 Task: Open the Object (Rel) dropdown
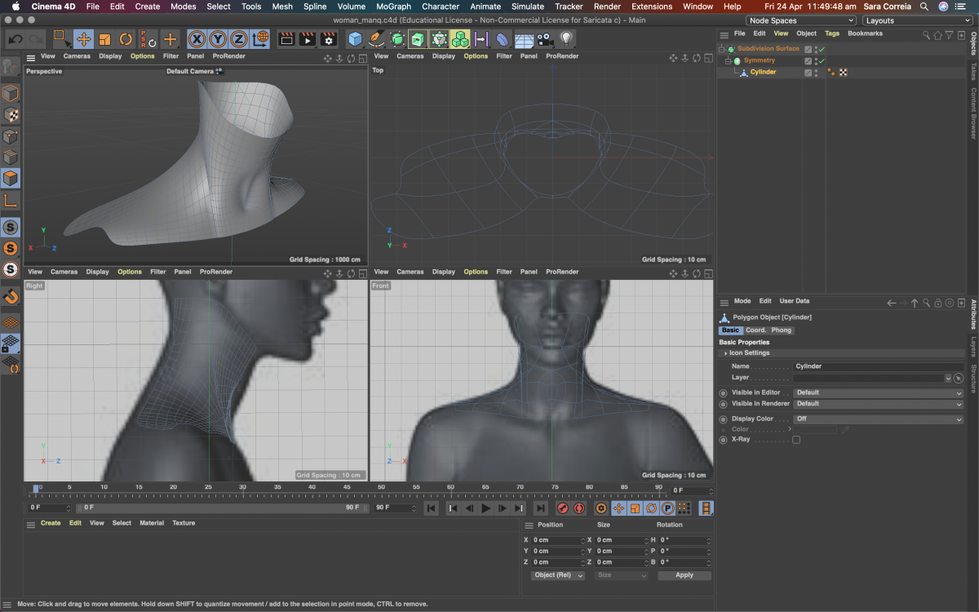[x=558, y=575]
